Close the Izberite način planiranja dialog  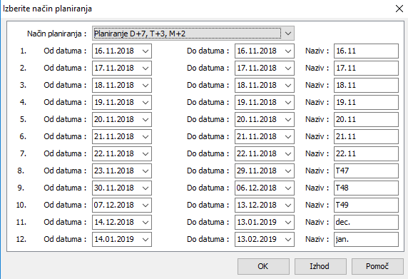click(x=399, y=9)
